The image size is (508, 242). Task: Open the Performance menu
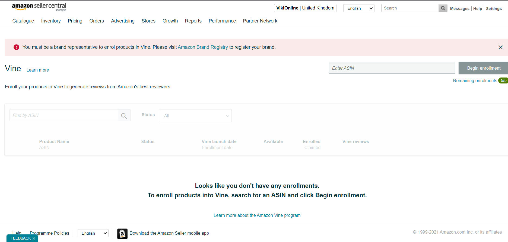[x=222, y=21]
